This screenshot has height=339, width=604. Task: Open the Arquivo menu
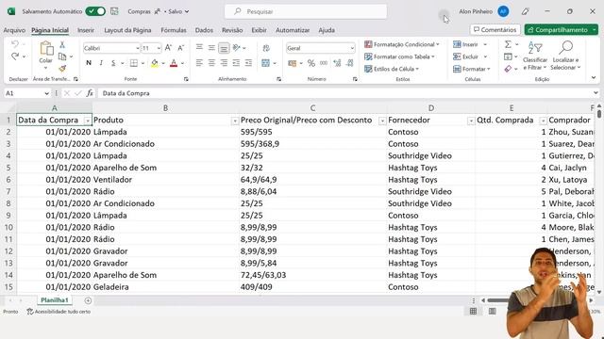[x=14, y=30]
